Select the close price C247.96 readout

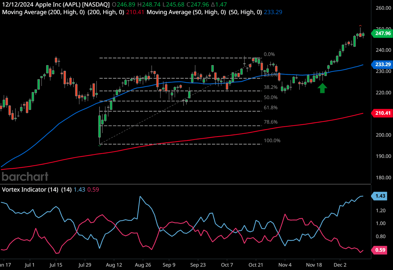[x=198, y=4]
